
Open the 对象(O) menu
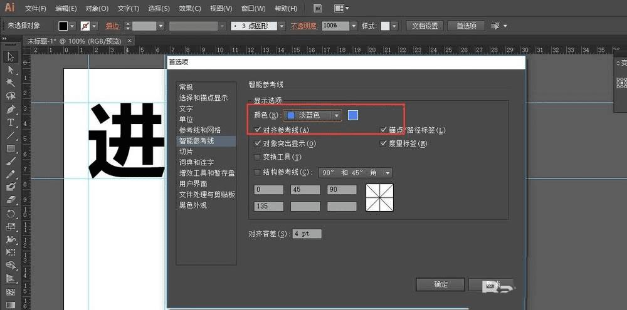tap(97, 8)
